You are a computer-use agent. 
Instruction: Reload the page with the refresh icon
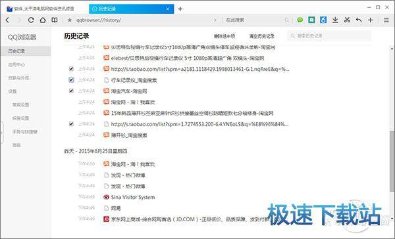click(31, 20)
